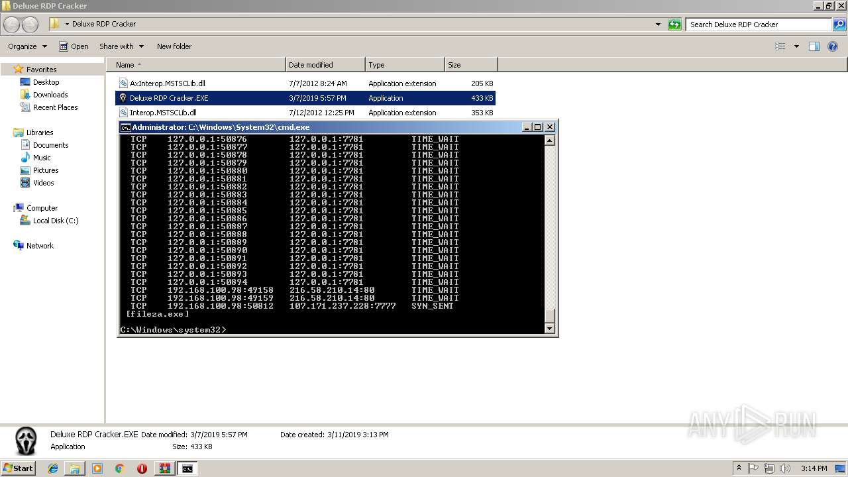Screen dimensions: 848x477
Task: Click the cmd window scroll-up arrow
Action: tap(549, 140)
